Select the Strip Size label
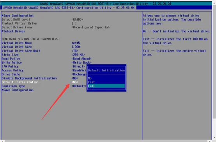The height and width of the screenshot is (142, 216). 10,55
